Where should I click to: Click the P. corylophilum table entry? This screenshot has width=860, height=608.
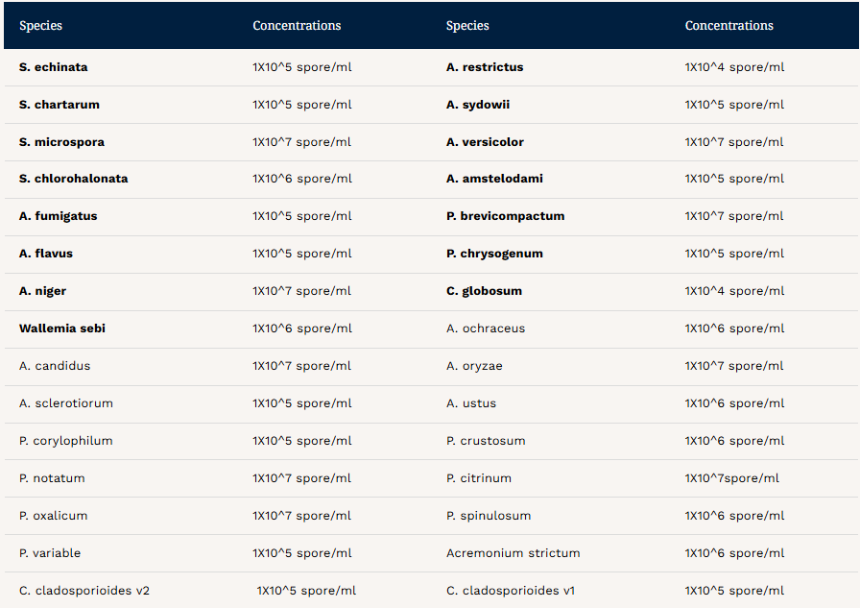click(66, 441)
